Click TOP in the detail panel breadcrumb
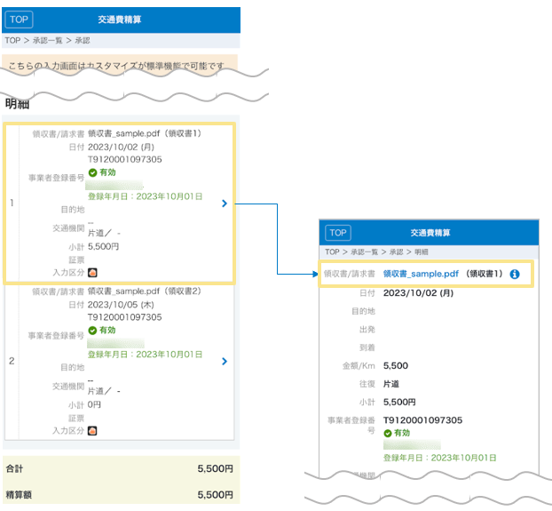 [334, 252]
